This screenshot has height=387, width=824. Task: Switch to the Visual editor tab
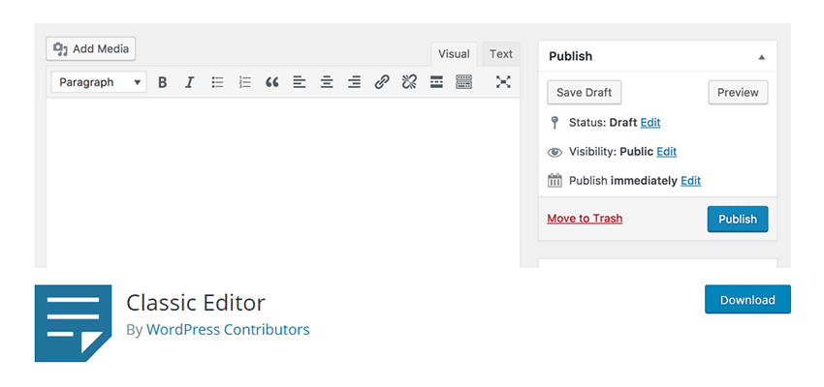tap(454, 54)
